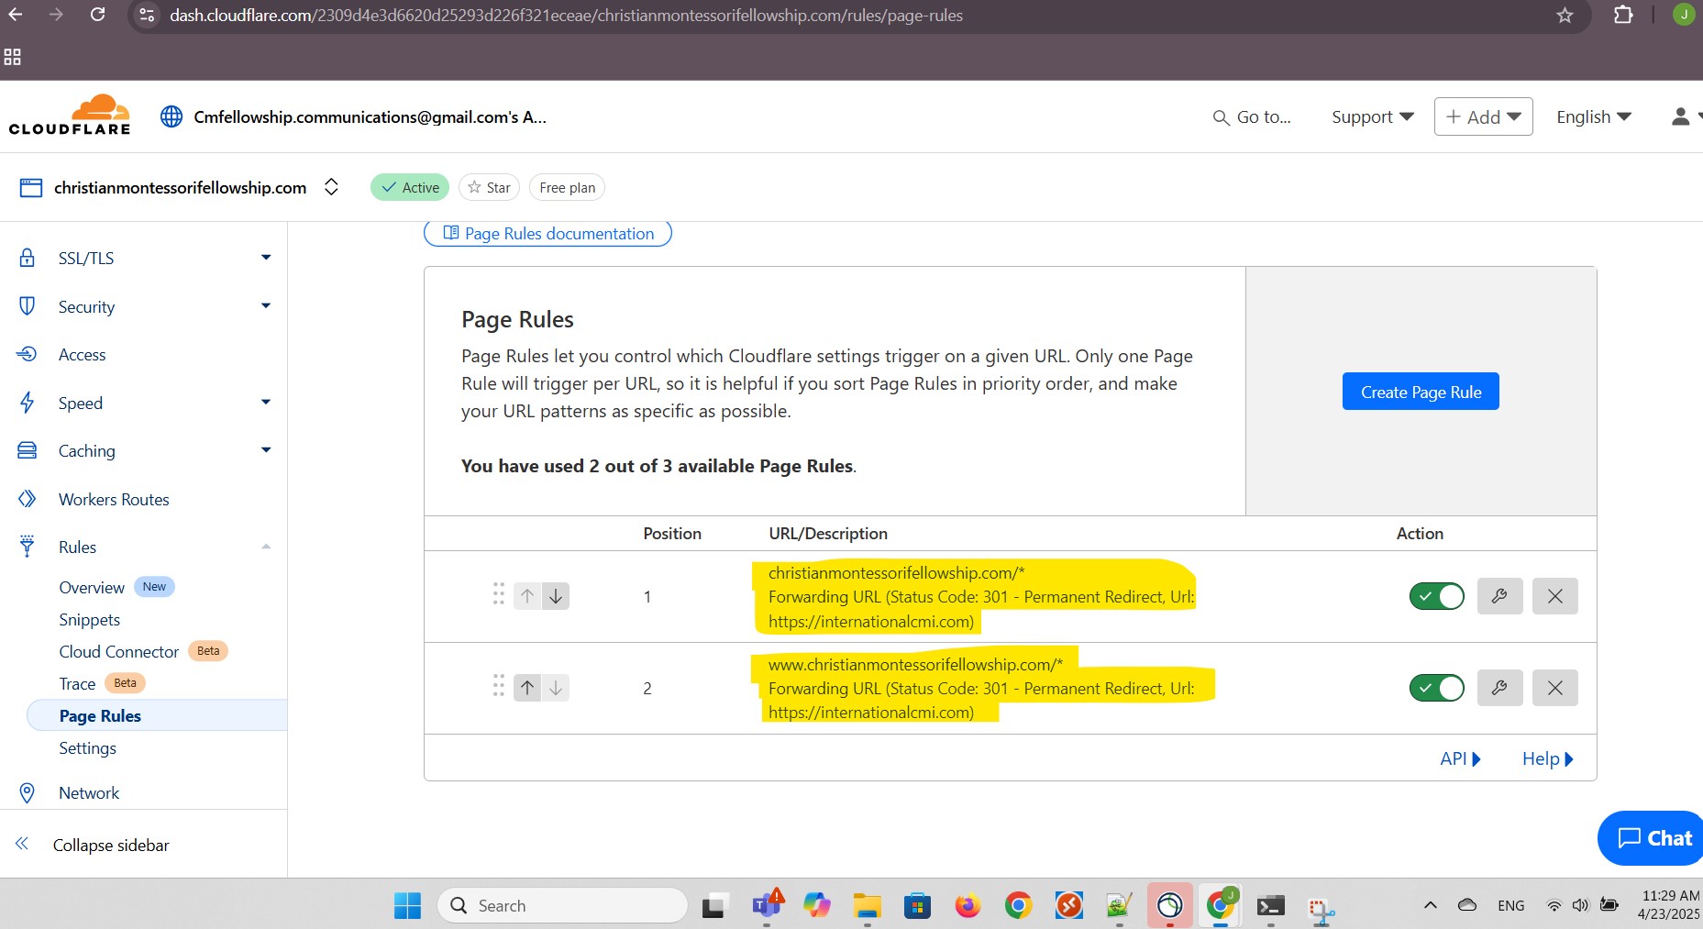Open the Chat support widget
This screenshot has width=1703, height=929.
click(x=1651, y=838)
